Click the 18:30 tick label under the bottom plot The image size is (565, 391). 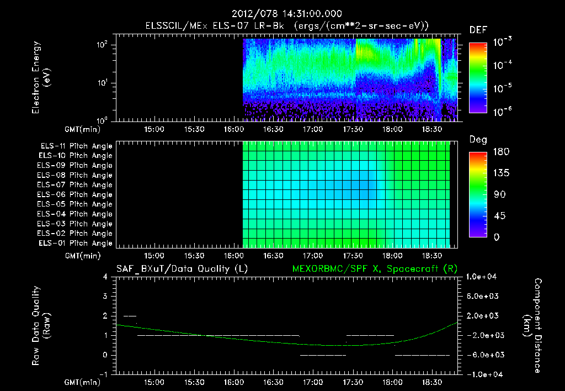pos(432,382)
